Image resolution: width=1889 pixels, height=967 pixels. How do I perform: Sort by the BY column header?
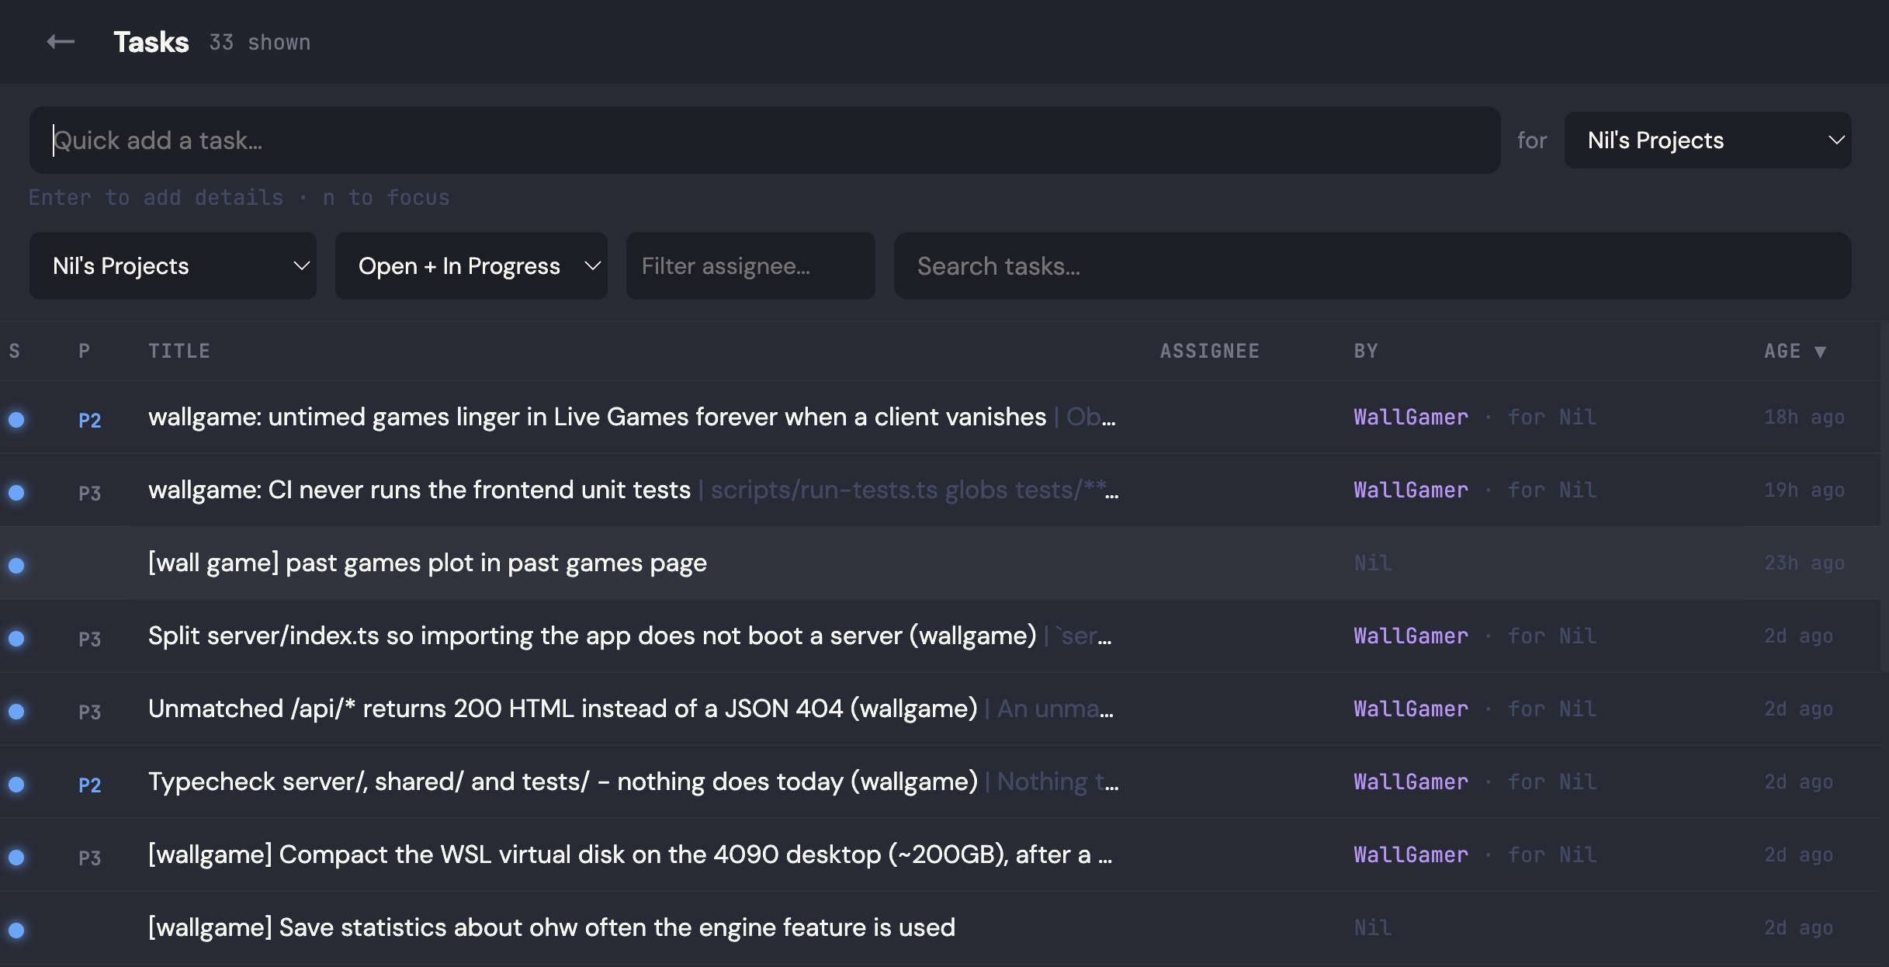1366,352
